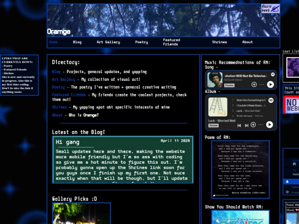Click the April 11 2026 post date
Screen dimensions: 299x224
coord(175,141)
